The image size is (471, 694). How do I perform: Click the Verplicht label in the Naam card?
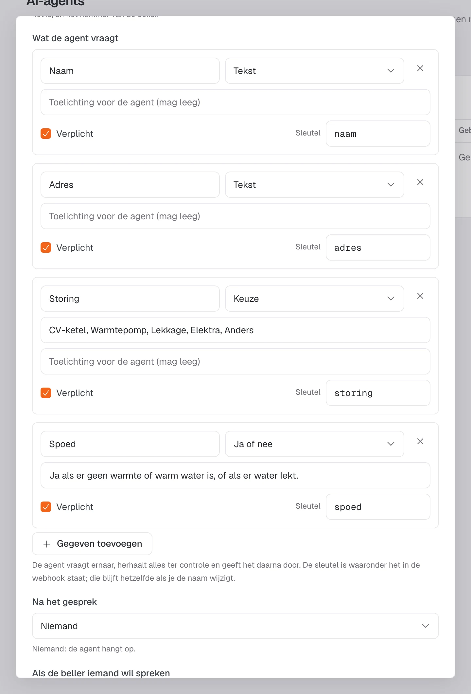(x=75, y=134)
